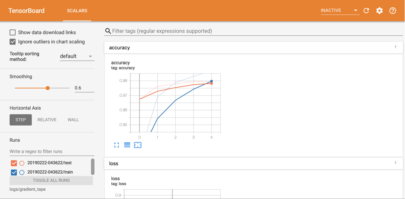
Task: Open the TensorBoard help menu
Action: click(393, 10)
